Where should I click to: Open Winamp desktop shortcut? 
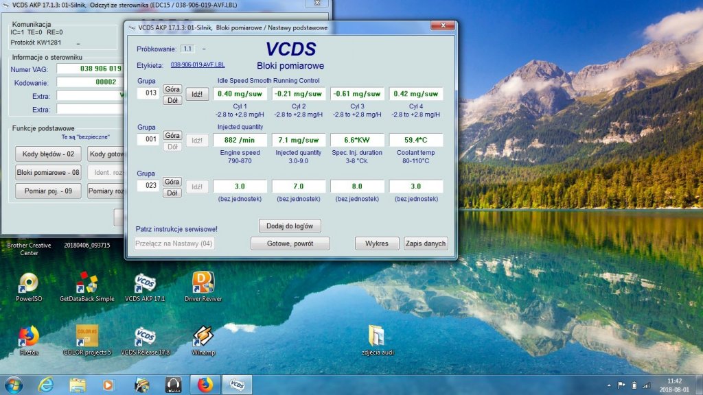coord(203,340)
